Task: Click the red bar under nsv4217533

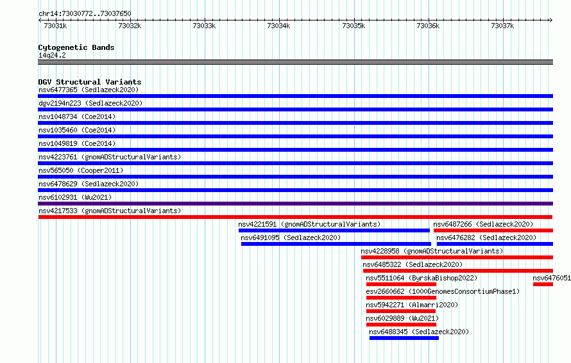Action: click(x=295, y=217)
